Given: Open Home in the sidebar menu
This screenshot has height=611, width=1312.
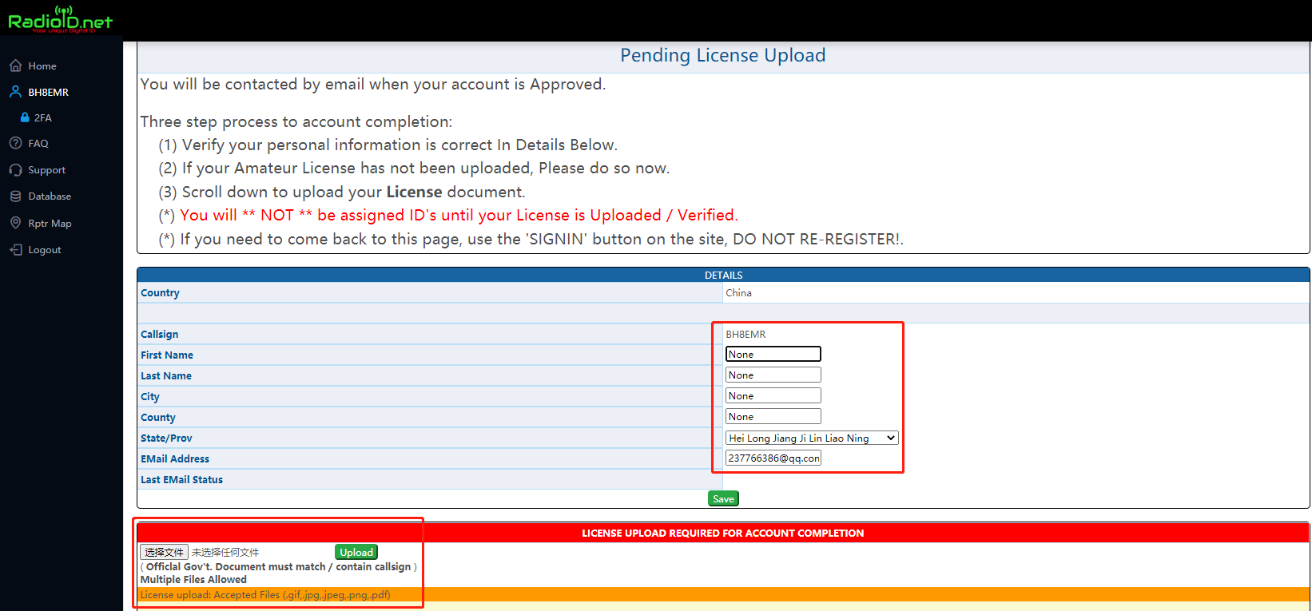Looking at the screenshot, I should (42, 66).
